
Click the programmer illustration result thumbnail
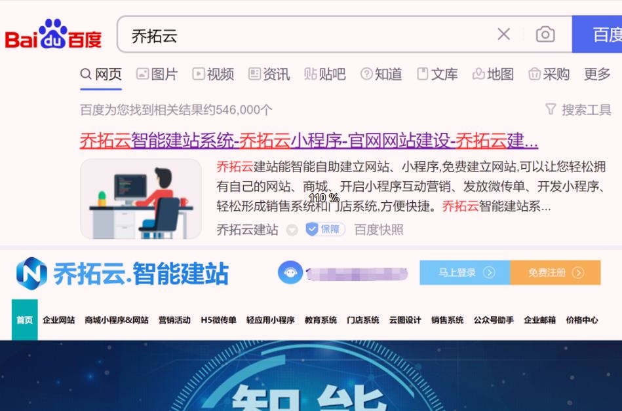[141, 199]
